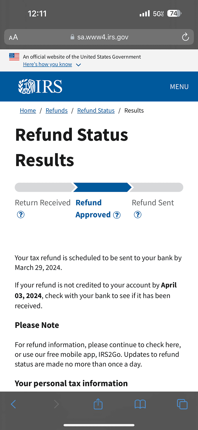Tap help icon under Return Received

(21, 214)
